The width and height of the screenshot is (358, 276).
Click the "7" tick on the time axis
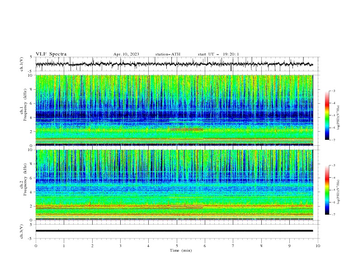(x=233, y=246)
